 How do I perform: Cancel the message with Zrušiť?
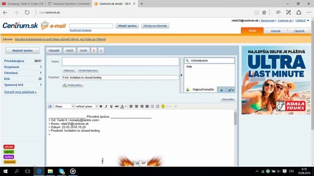pyautogui.click(x=83, y=50)
